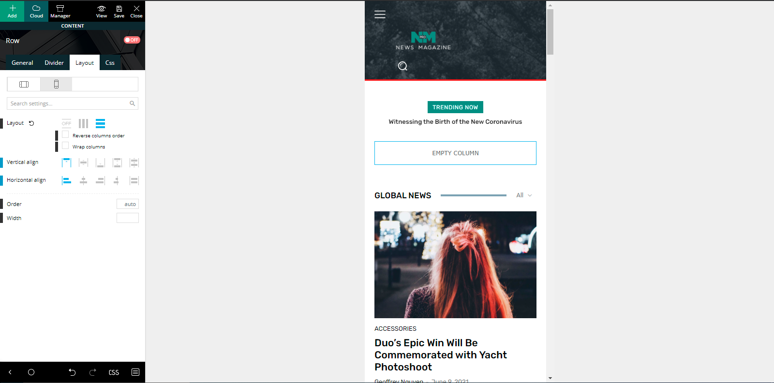Viewport: 774px width, 383px height.
Task: Focus the Search settings field
Action: click(x=73, y=103)
